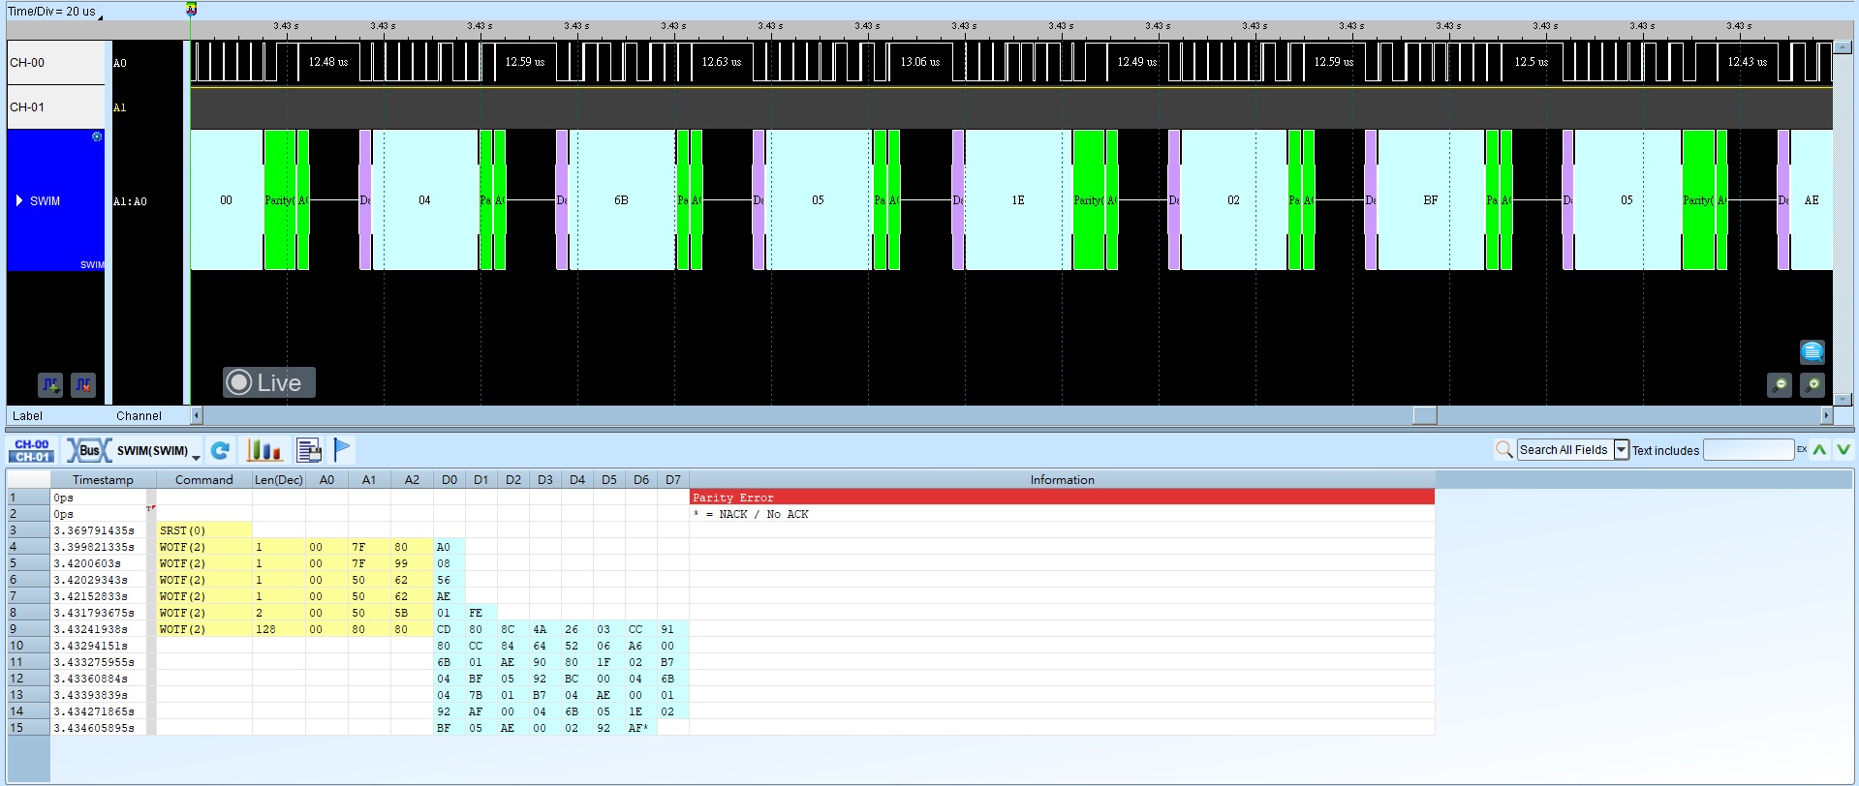The image size is (1859, 786).
Task: Open the Time/Div dropdown
Action: point(55,12)
